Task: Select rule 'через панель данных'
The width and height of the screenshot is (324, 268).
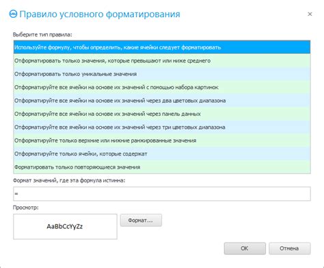Action: point(162,114)
